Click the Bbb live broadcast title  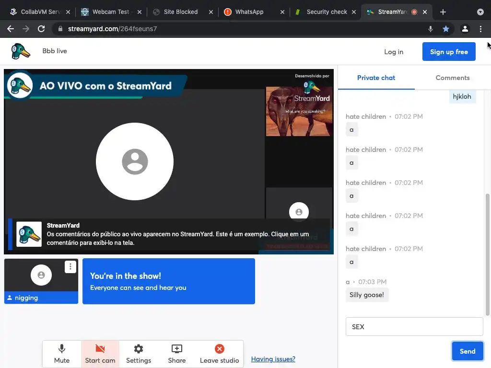(x=55, y=51)
